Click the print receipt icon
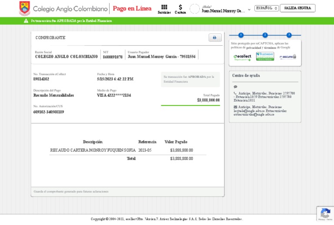This screenshot has height=225, width=334. pos(215,38)
